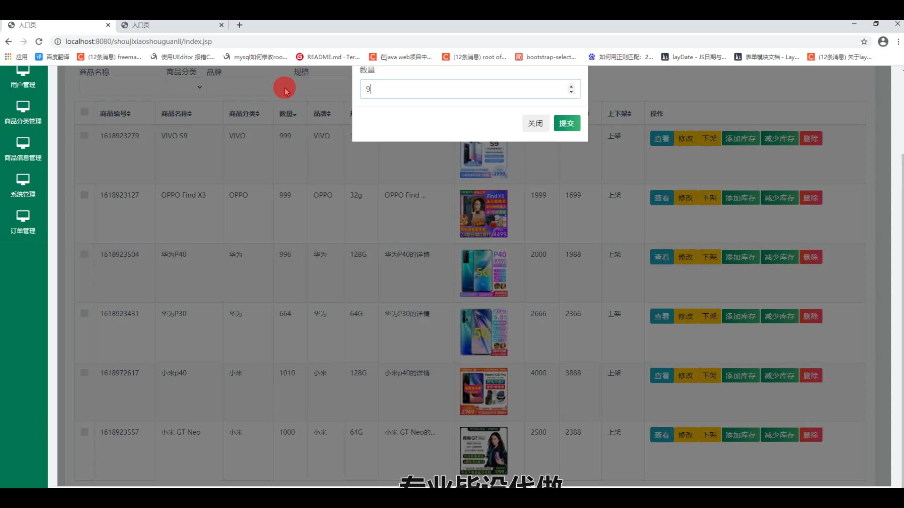Image resolution: width=904 pixels, height=508 pixels.
Task: Click 关闭 button in dialog
Action: (x=535, y=123)
